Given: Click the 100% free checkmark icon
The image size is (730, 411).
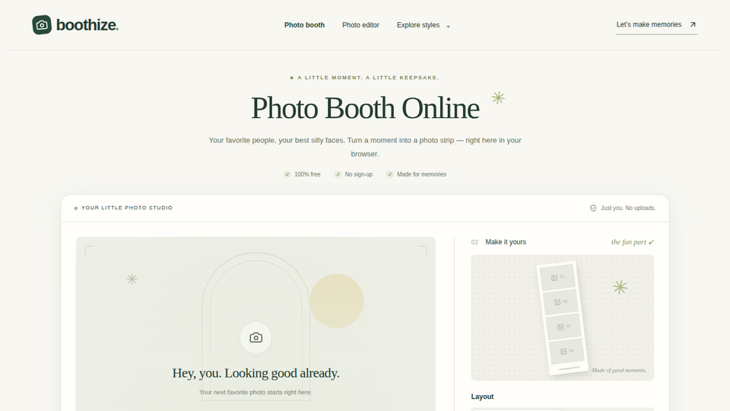Looking at the screenshot, I should 287,174.
